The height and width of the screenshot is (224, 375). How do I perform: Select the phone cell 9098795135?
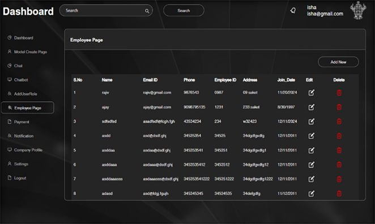point(194,107)
